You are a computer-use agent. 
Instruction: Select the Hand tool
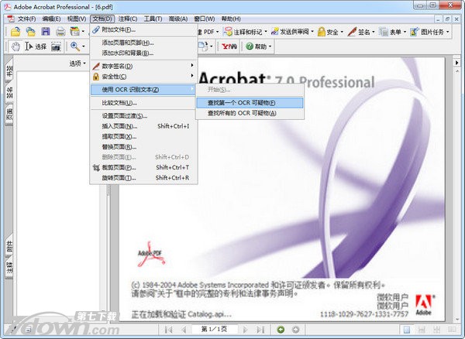pos(15,46)
